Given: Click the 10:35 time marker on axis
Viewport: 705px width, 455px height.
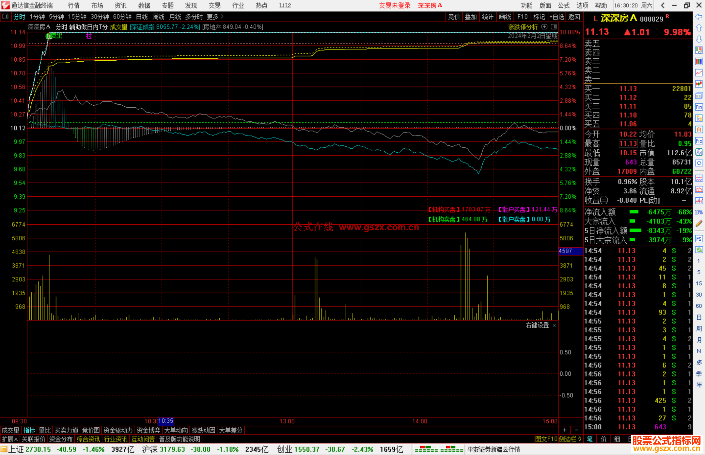Looking at the screenshot, I should (x=166, y=421).
